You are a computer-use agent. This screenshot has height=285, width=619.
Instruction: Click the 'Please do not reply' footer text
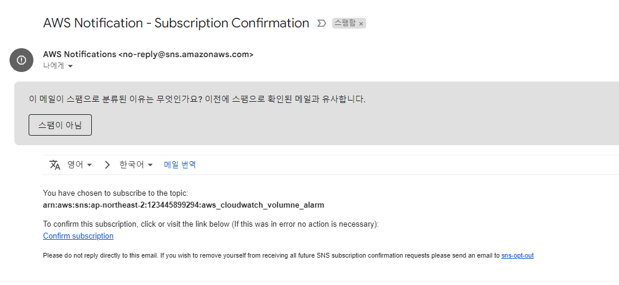[268, 255]
